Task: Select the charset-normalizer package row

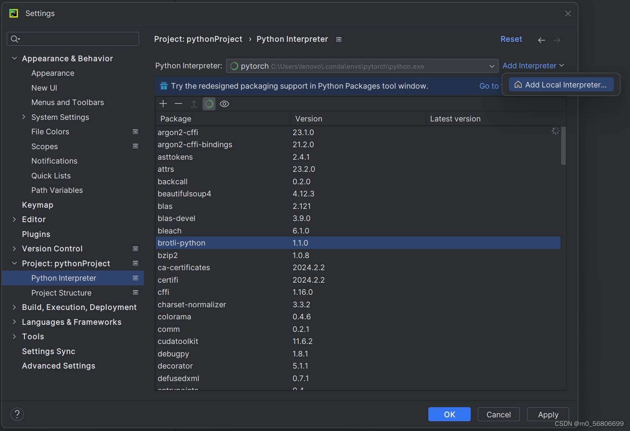Action: point(358,305)
